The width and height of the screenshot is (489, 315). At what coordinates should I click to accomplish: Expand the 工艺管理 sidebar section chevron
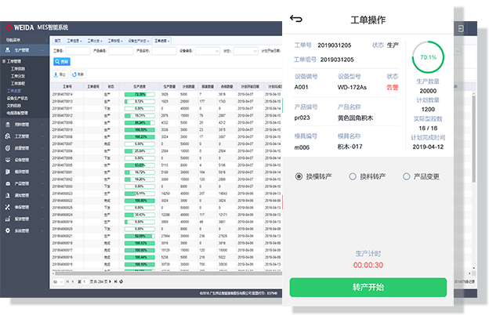pyautogui.click(x=42, y=136)
